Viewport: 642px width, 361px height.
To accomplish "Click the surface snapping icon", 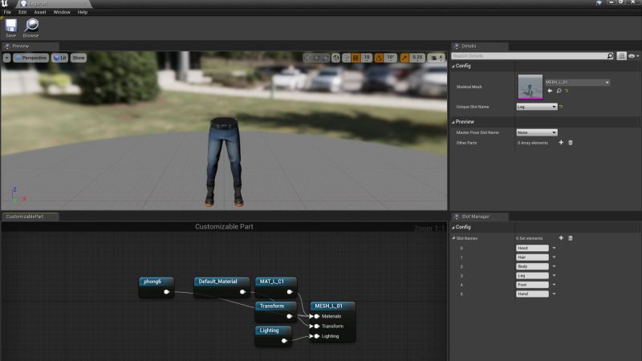I will (347, 58).
